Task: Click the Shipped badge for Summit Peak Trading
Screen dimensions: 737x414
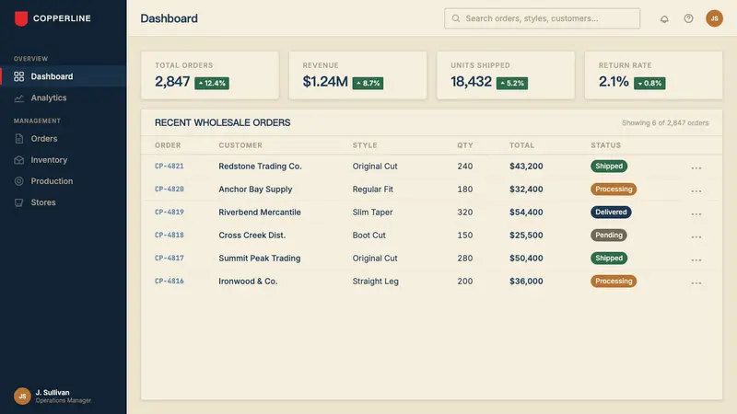Action: pyautogui.click(x=609, y=259)
